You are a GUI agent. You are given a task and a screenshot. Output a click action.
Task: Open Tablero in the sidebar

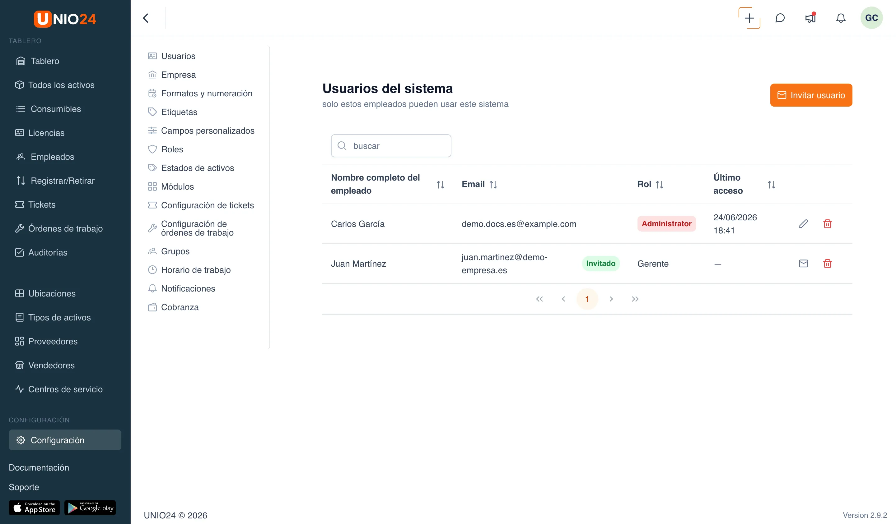pyautogui.click(x=65, y=61)
